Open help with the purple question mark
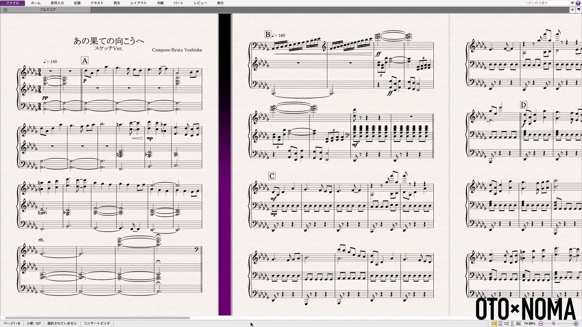The image size is (582, 327). [x=578, y=3]
